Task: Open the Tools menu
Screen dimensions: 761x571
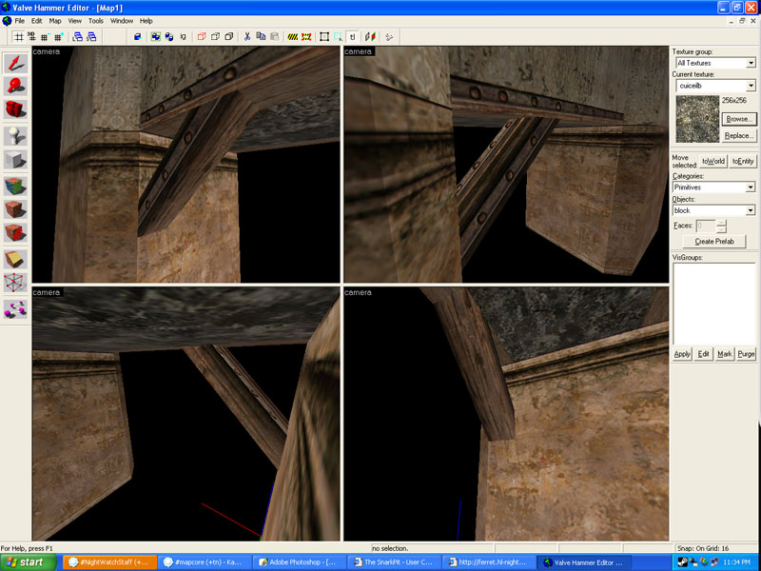Action: (96, 20)
